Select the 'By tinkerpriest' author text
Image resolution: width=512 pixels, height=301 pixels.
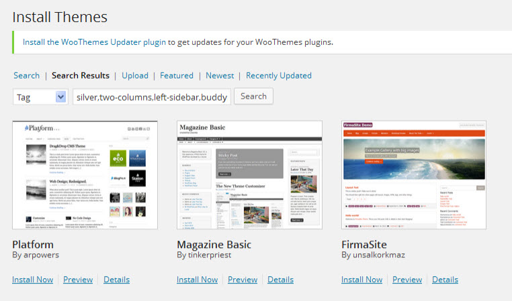click(x=204, y=255)
